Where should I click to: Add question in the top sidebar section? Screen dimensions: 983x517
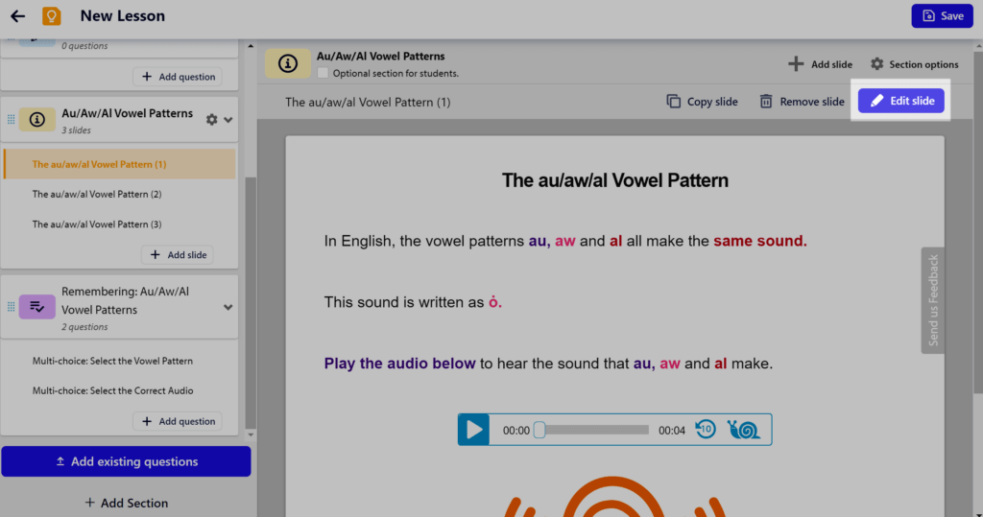[x=178, y=77]
